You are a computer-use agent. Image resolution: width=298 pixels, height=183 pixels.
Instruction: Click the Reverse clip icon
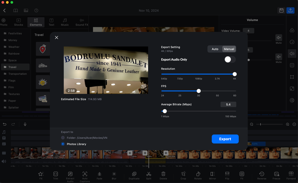[x=262, y=174]
